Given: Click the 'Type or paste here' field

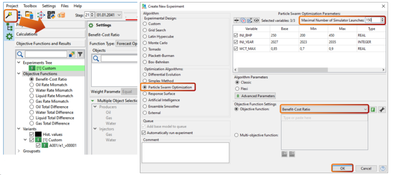Looking at the screenshot, I should (324, 118).
